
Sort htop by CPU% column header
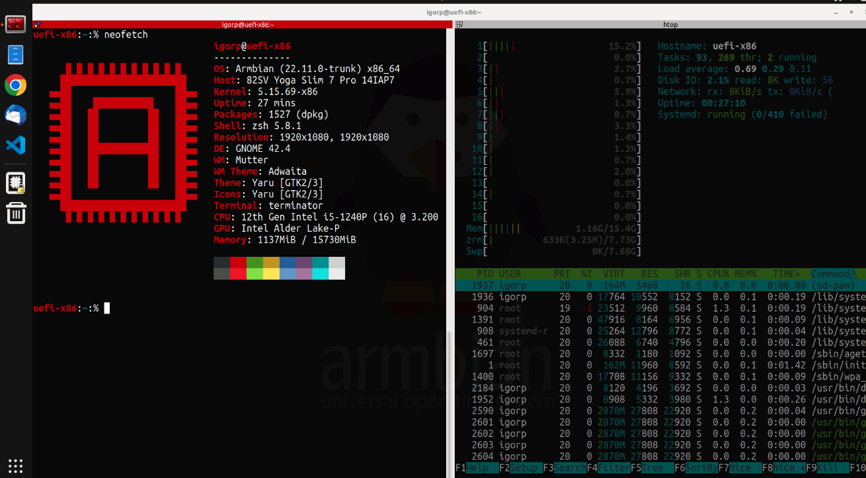[x=718, y=274]
